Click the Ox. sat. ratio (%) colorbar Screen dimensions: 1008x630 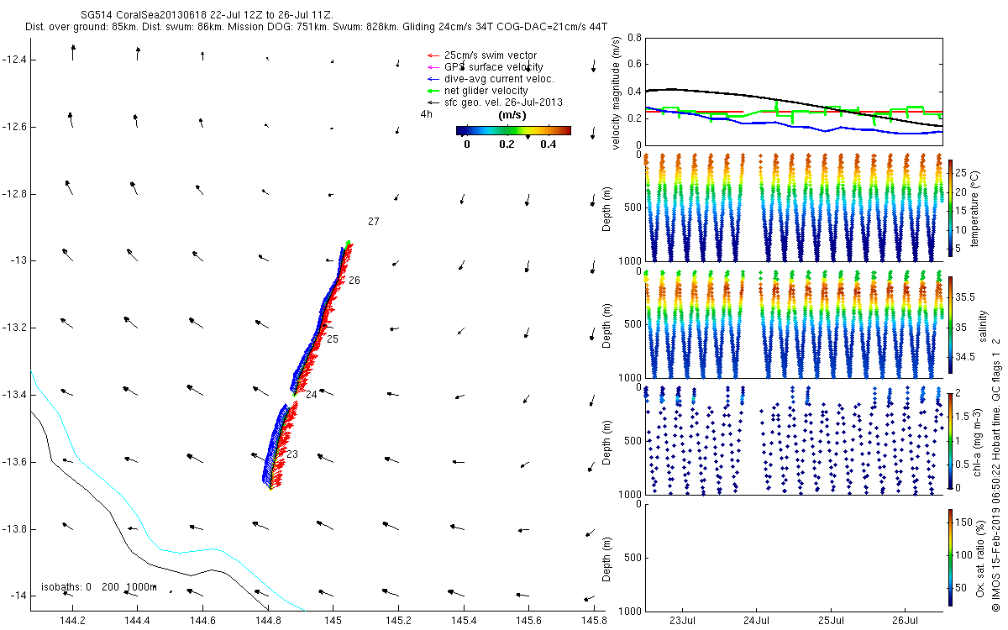950,557
